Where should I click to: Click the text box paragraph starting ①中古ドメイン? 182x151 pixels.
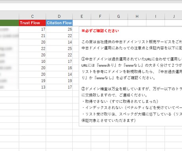(x=132, y=68)
